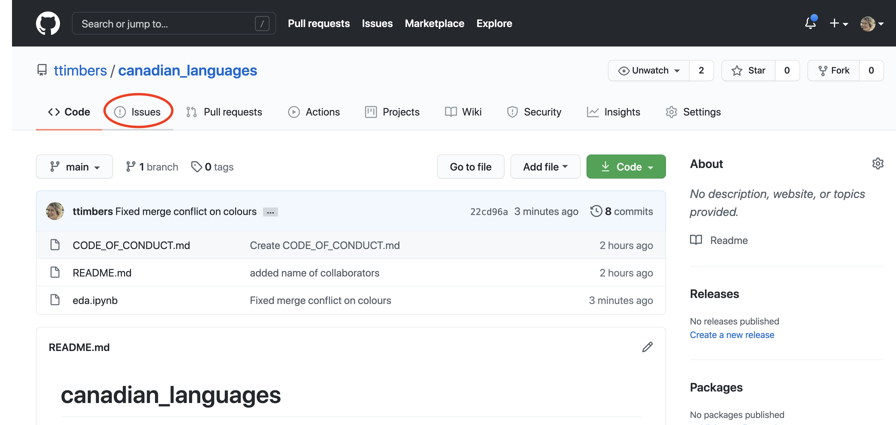The image size is (896, 425).
Task: Open the Issues tab
Action: coord(138,111)
